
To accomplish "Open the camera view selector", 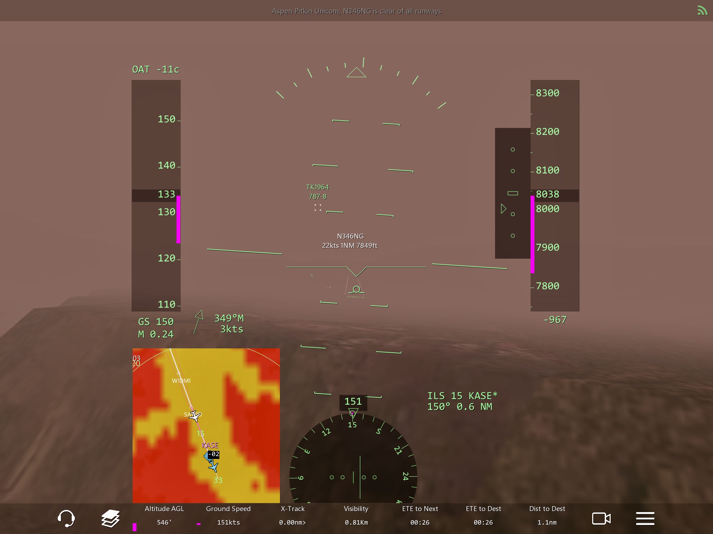I will point(601,519).
